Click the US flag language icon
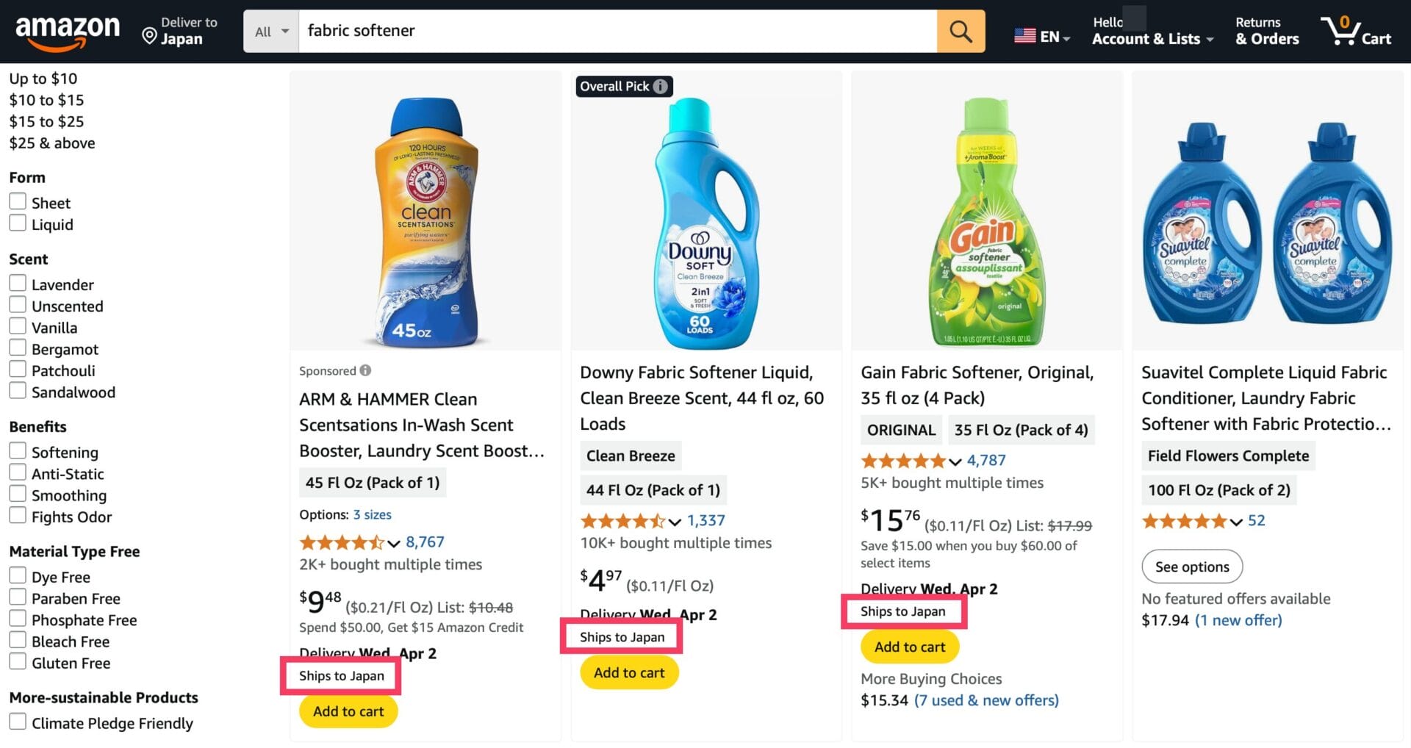Screen dimensions: 1411x748 coord(1024,35)
